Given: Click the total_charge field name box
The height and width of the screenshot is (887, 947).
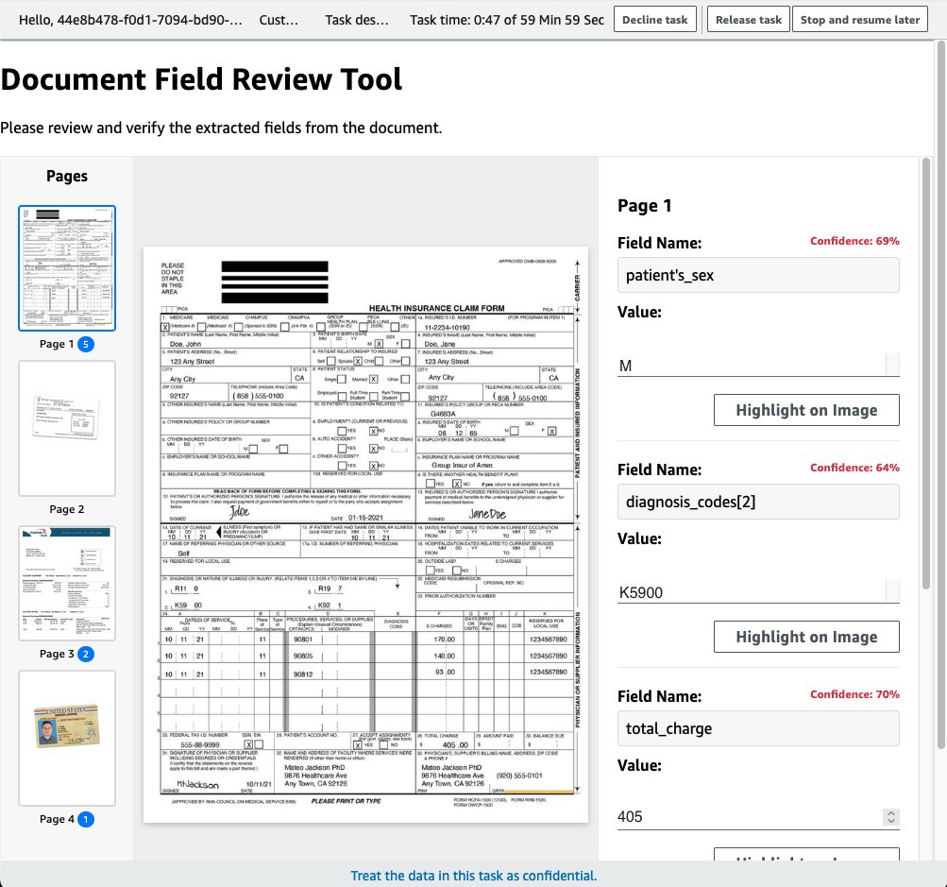Looking at the screenshot, I should click(758, 728).
